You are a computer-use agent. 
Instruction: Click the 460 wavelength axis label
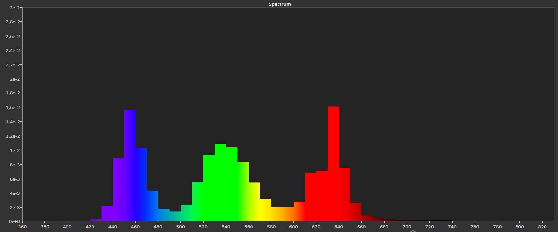135,227
